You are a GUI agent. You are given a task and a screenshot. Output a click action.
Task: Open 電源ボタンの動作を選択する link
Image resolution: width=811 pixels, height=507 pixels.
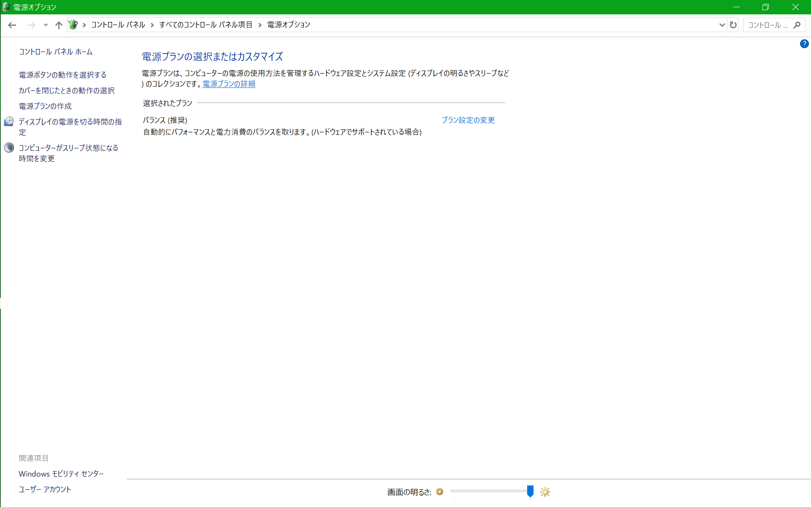pos(63,75)
